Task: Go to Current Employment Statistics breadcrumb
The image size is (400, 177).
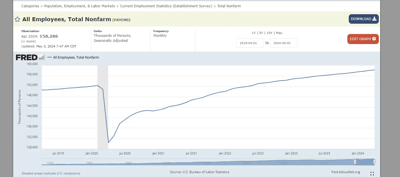Action: [166, 6]
